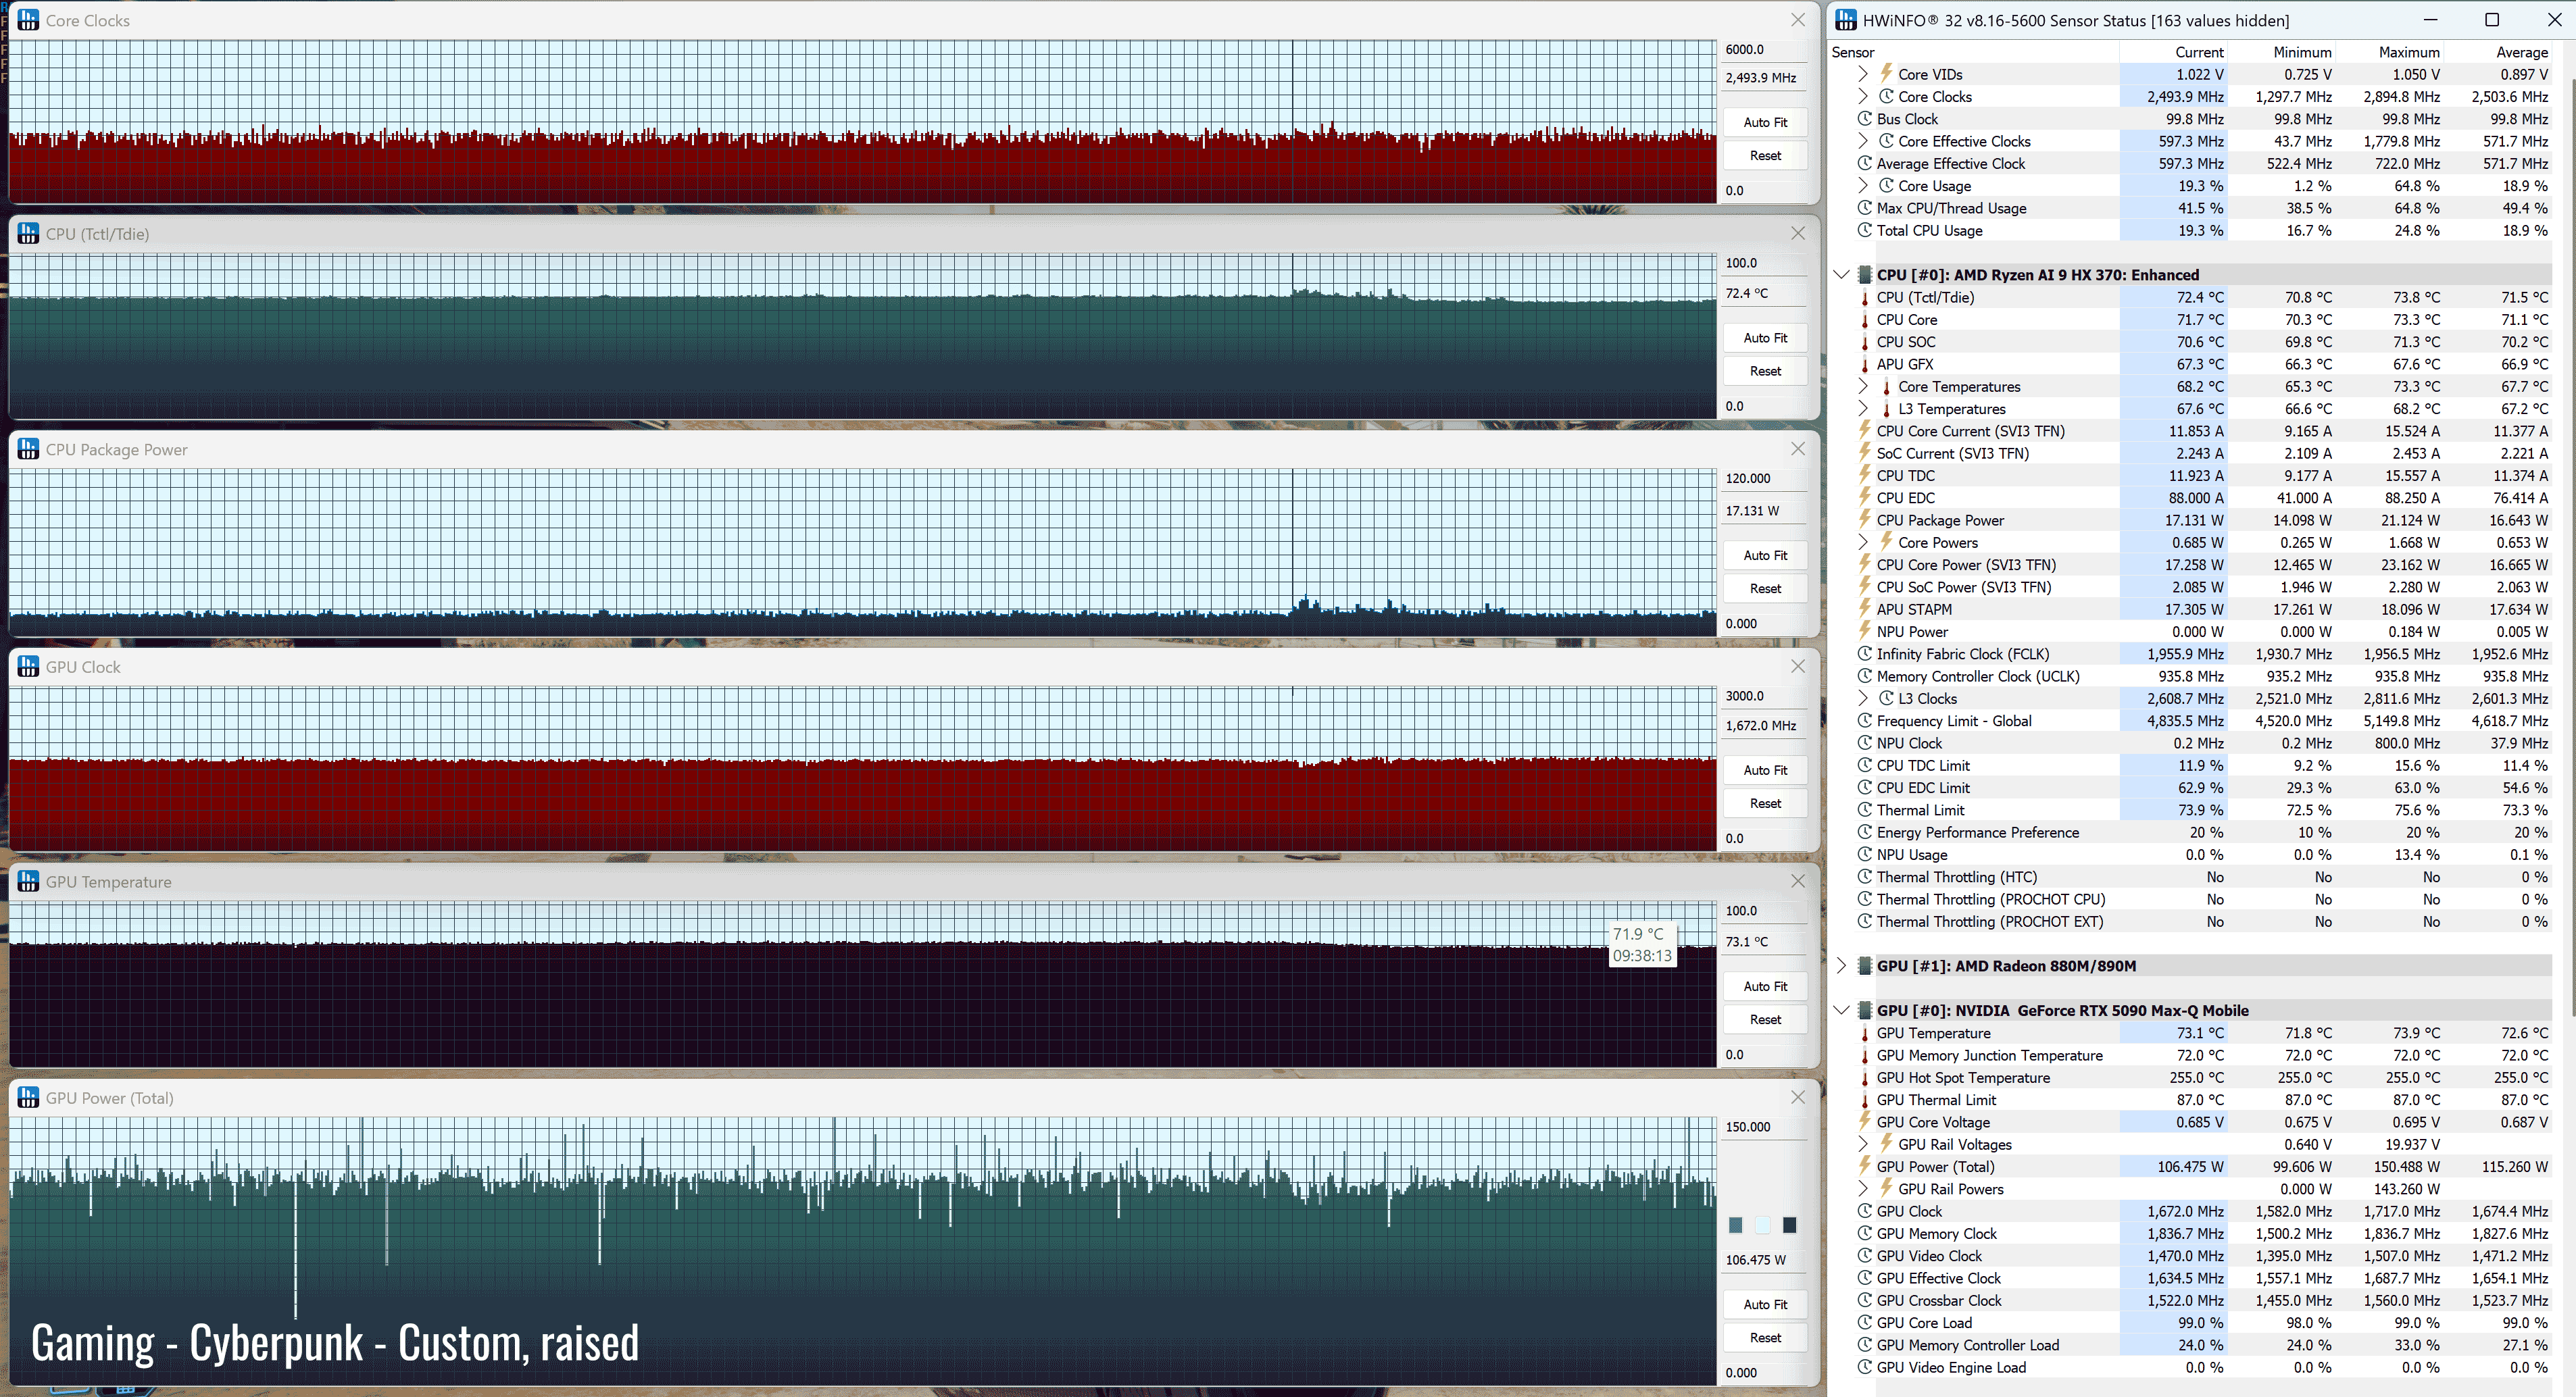Click the lightning icon beside CPU Package Power sensor
The width and height of the screenshot is (2576, 1397).
[x=1864, y=520]
